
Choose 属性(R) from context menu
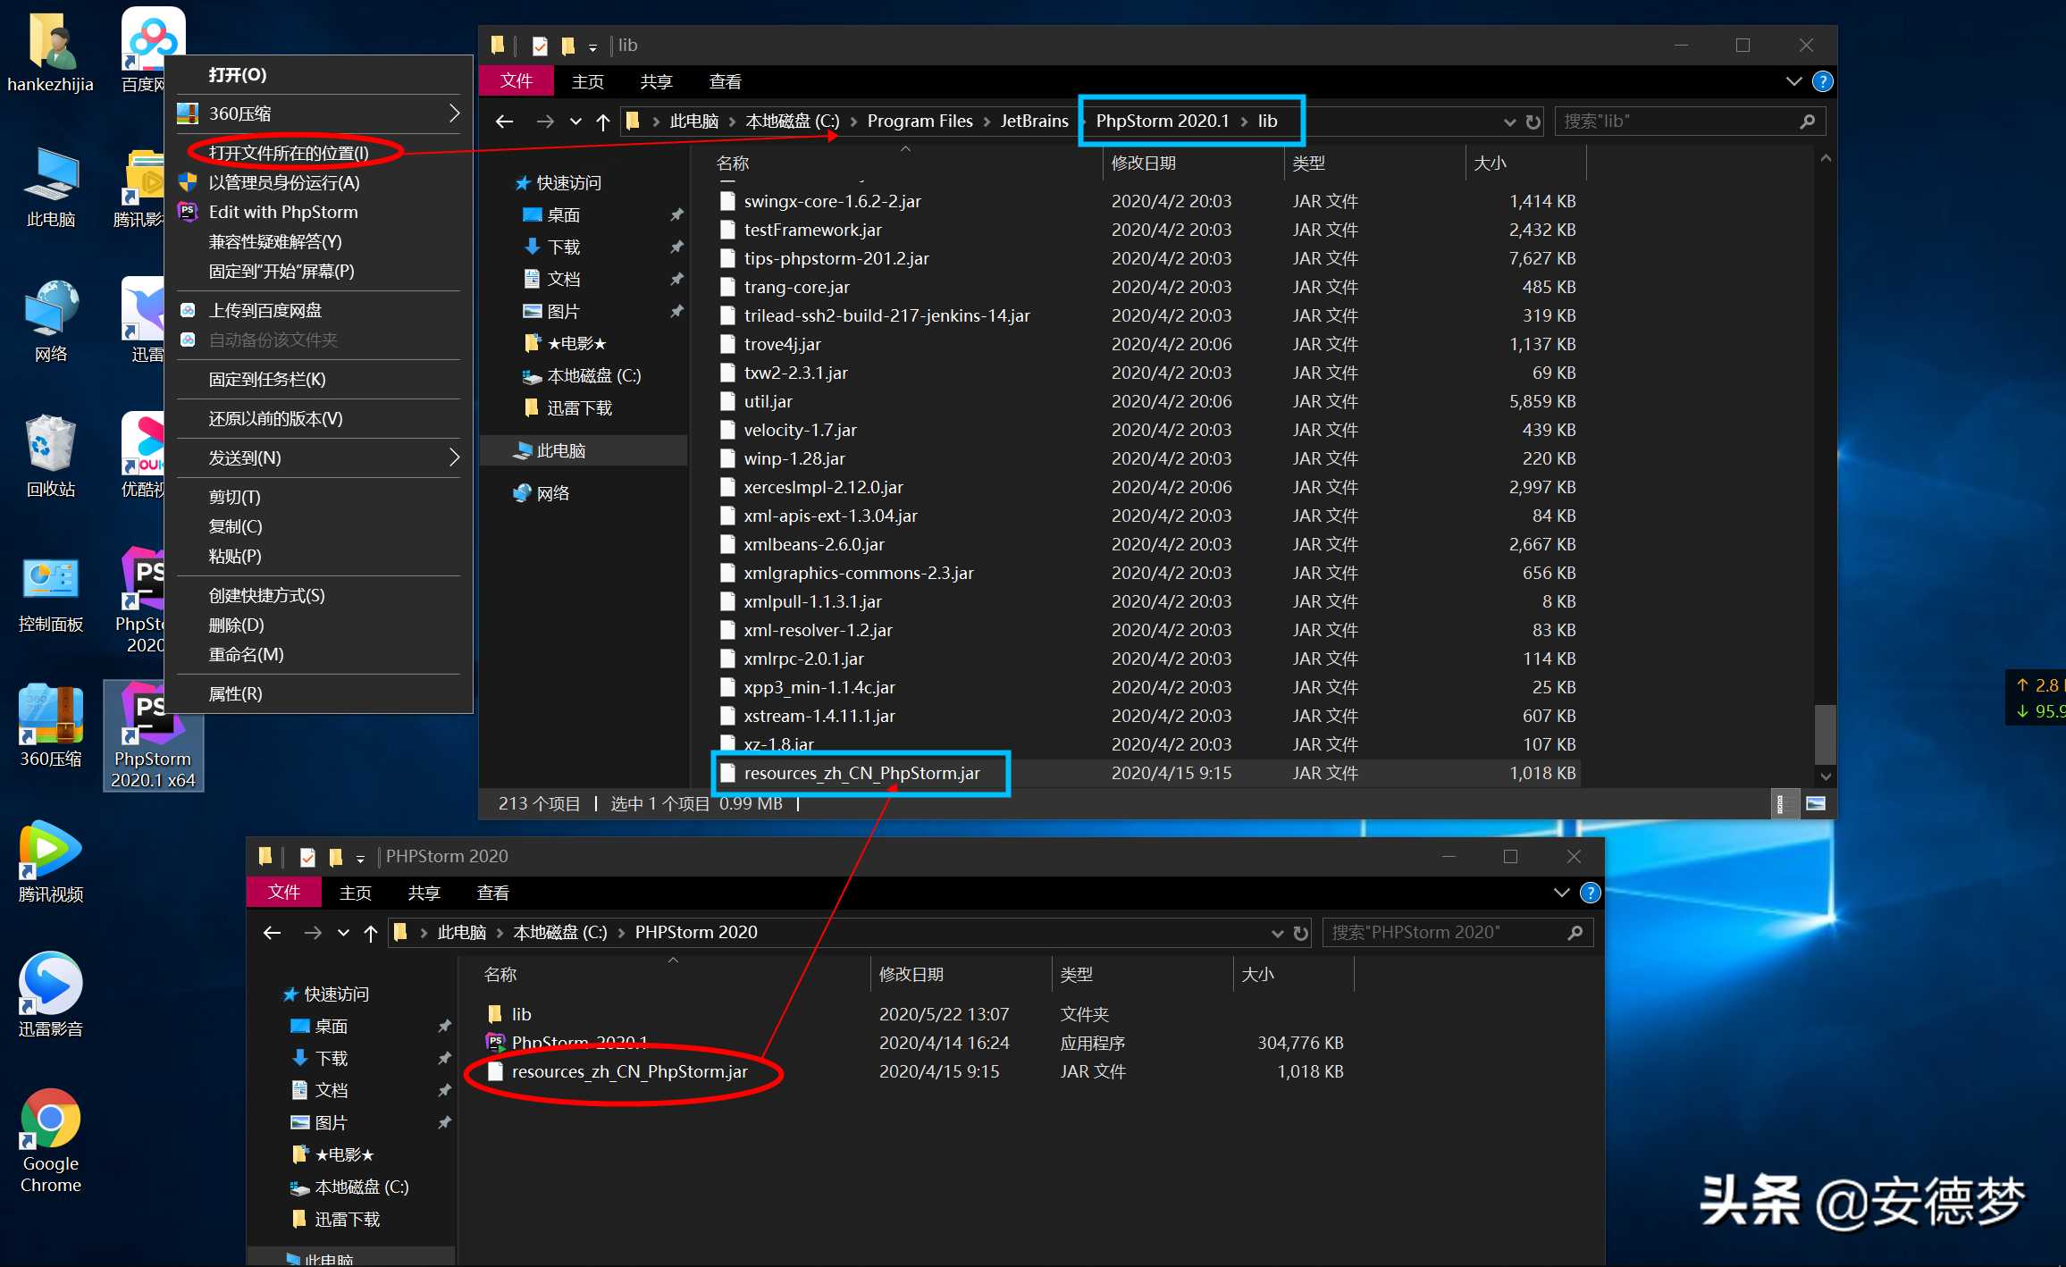coord(319,693)
